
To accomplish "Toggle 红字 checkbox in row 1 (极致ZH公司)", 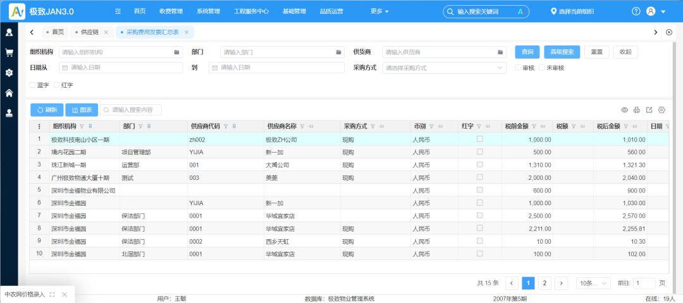I will click(479, 139).
